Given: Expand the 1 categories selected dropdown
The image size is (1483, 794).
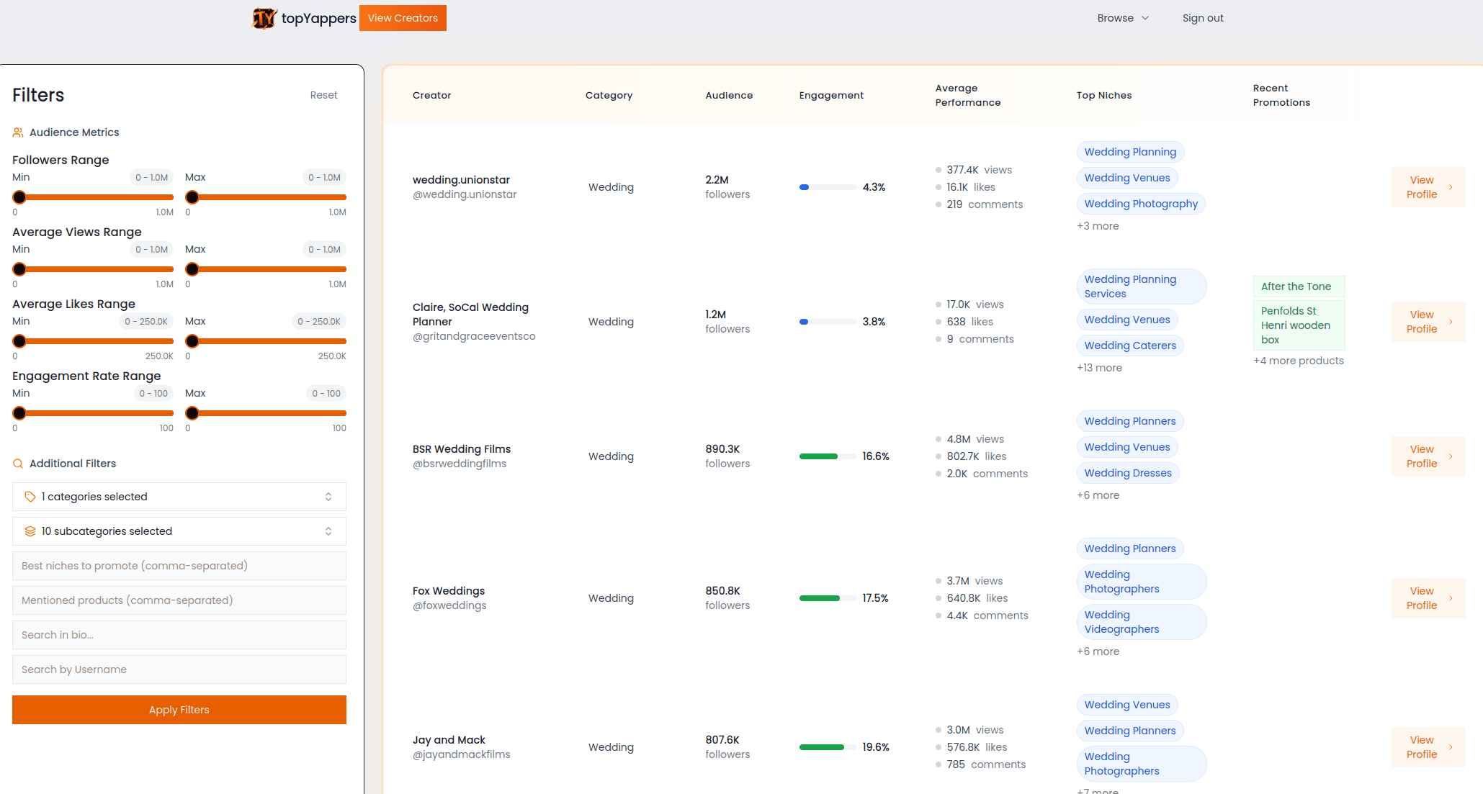Looking at the screenshot, I should click(179, 497).
